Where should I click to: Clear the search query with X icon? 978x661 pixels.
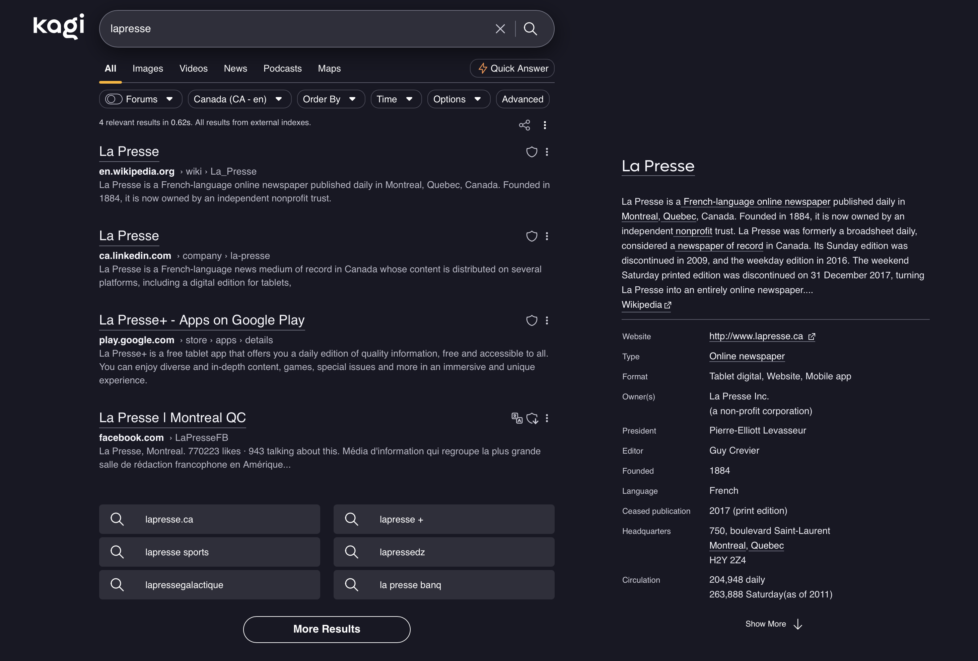pyautogui.click(x=500, y=28)
